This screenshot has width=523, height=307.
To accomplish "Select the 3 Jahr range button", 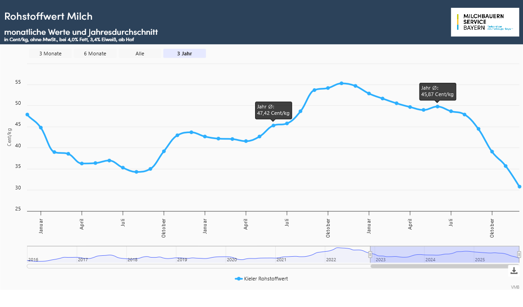I will [185, 54].
